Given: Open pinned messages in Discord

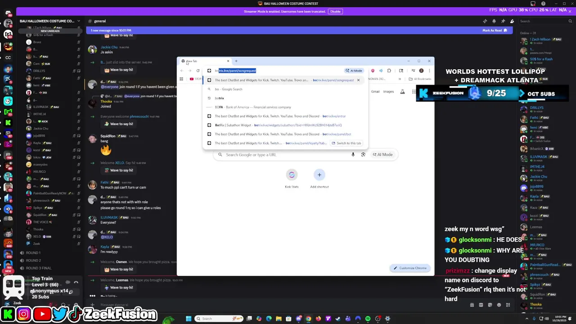Looking at the screenshot, I should [x=503, y=21].
